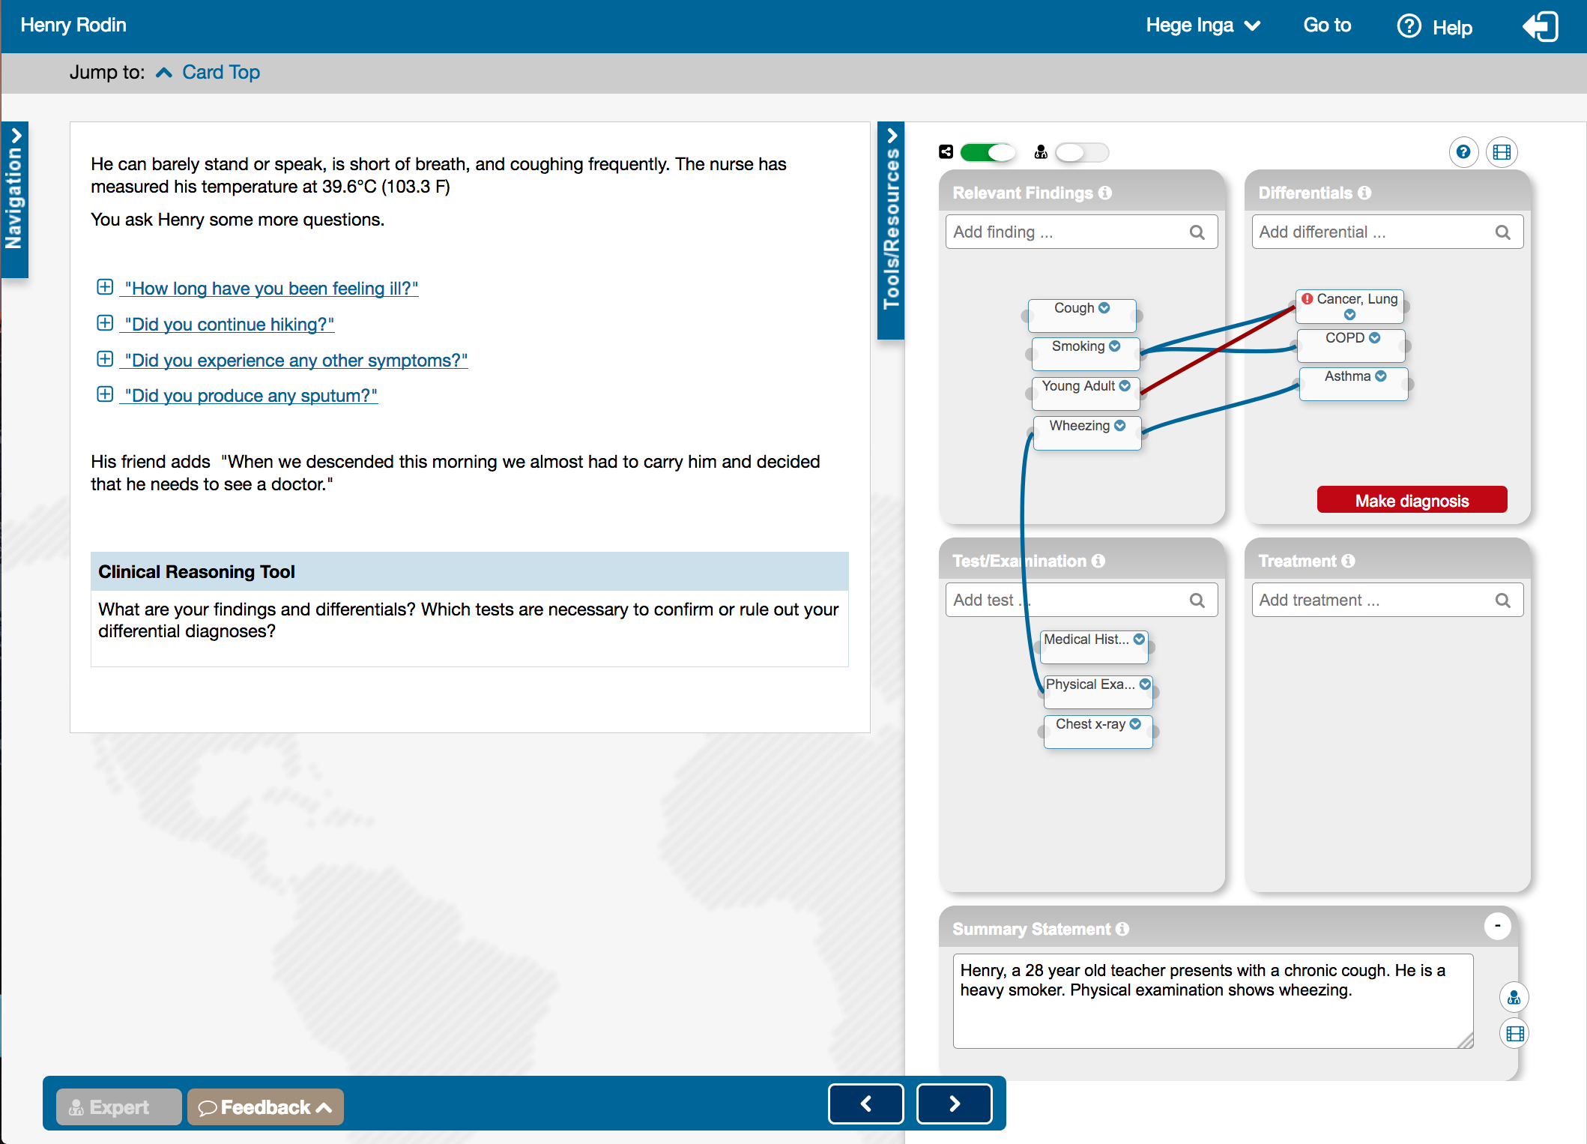Click the logout icon in header

(x=1541, y=27)
